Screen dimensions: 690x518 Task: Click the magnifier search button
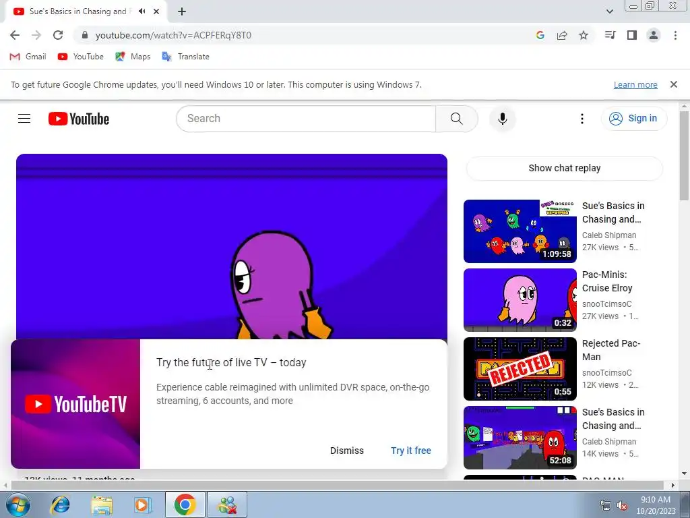(457, 119)
